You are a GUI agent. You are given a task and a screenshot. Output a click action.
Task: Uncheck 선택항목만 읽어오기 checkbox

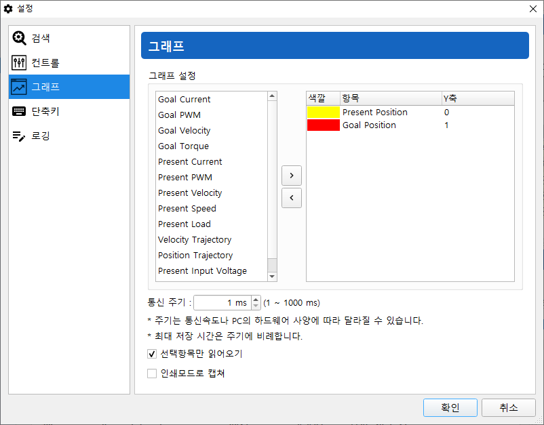tap(152, 354)
